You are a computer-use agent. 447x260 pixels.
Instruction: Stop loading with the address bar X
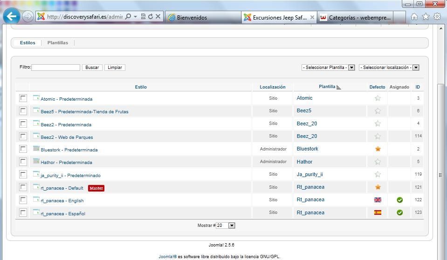click(x=158, y=16)
